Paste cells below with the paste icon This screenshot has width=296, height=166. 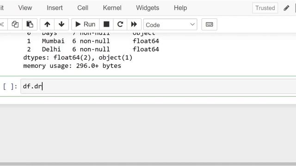click(30, 24)
